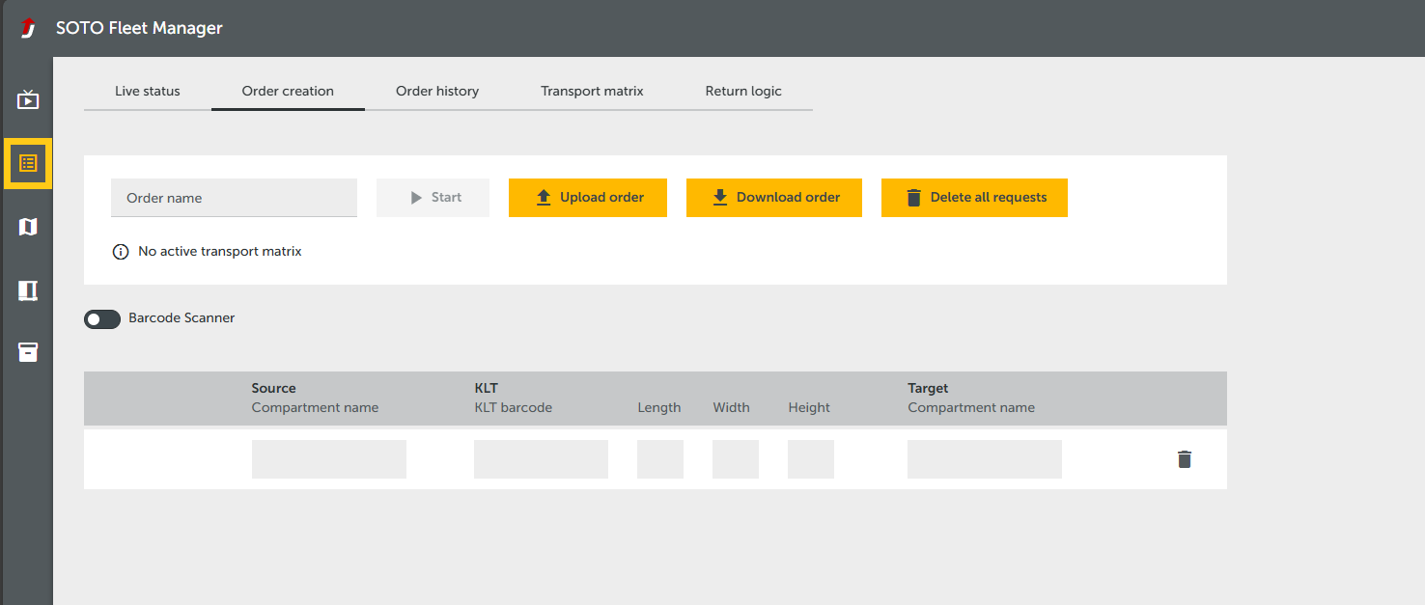Image resolution: width=1425 pixels, height=605 pixels.
Task: Open the map sidebar icon
Action: 28,227
